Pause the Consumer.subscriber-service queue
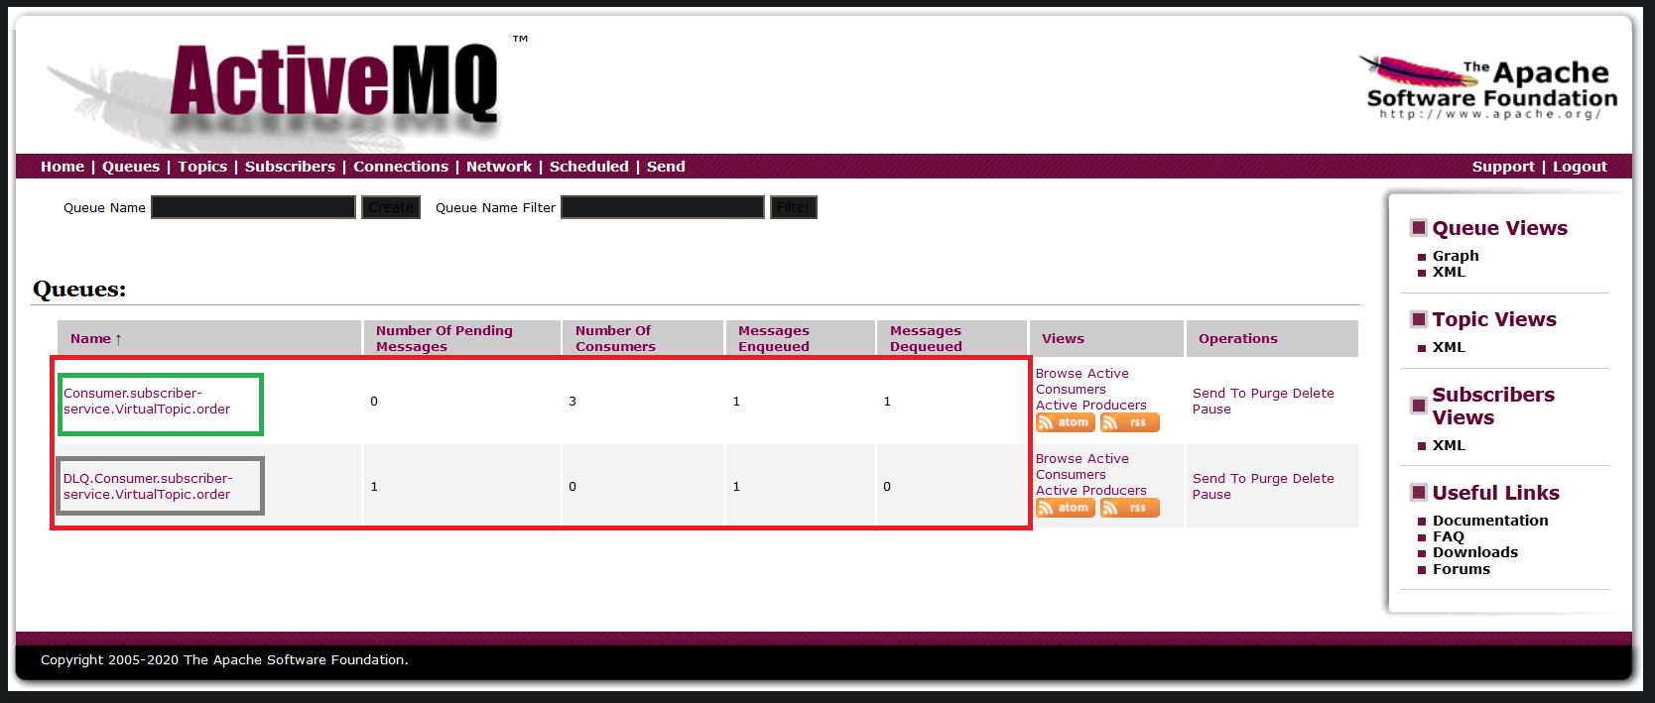The image size is (1655, 703). (1211, 410)
